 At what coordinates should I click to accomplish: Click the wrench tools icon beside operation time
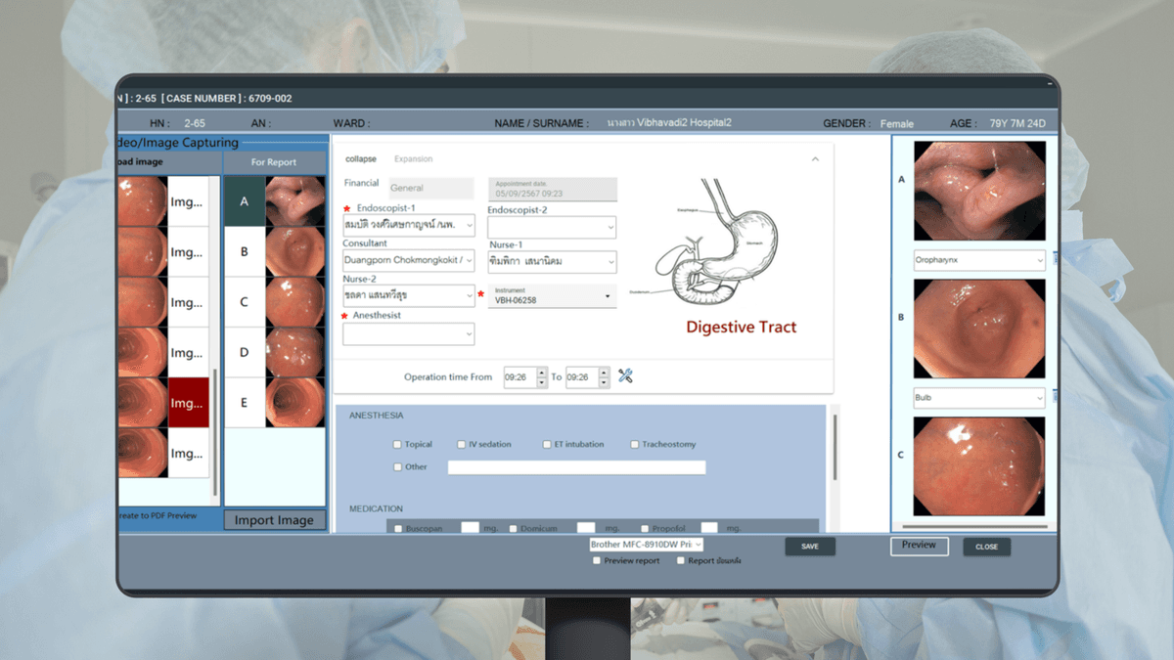click(625, 375)
